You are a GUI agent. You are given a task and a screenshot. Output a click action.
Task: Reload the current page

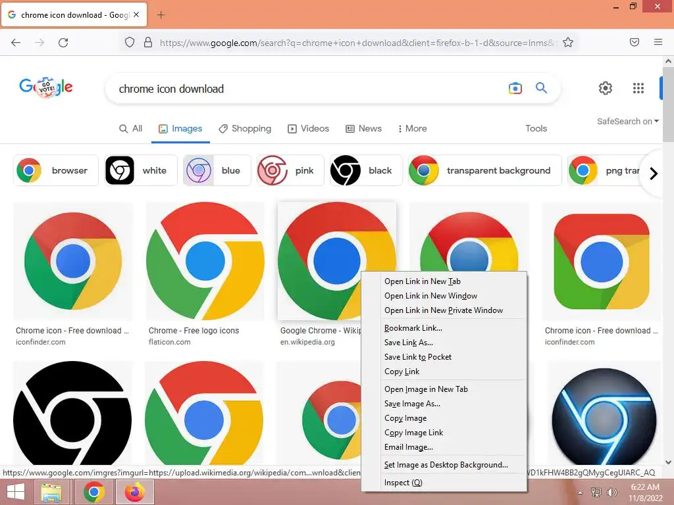pos(63,43)
